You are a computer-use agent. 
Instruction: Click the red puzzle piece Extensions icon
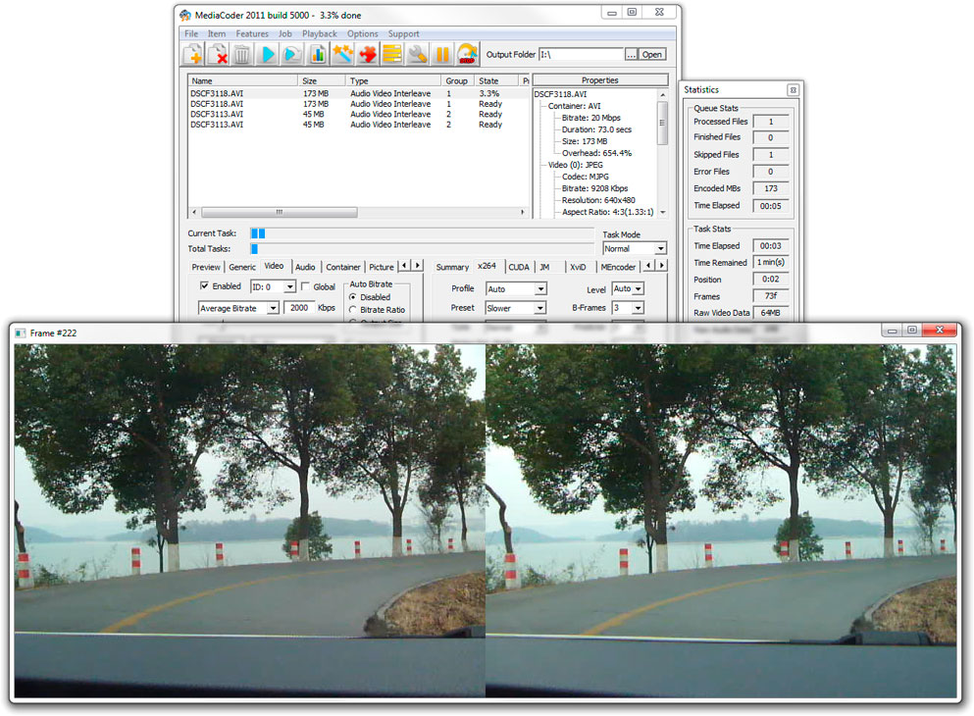point(367,55)
